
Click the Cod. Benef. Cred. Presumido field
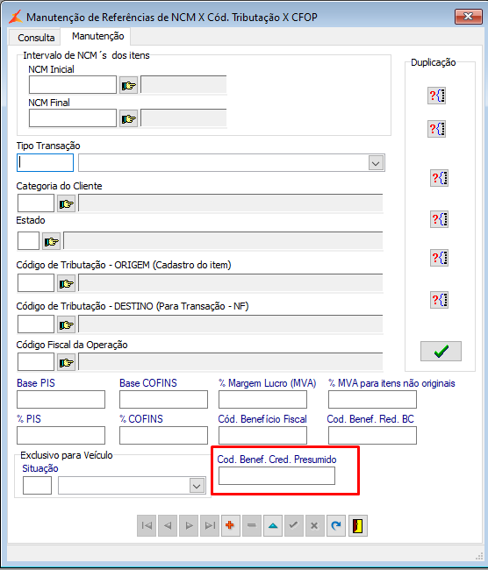[276, 476]
